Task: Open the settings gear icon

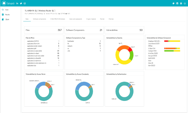Action: [x=181, y=4]
